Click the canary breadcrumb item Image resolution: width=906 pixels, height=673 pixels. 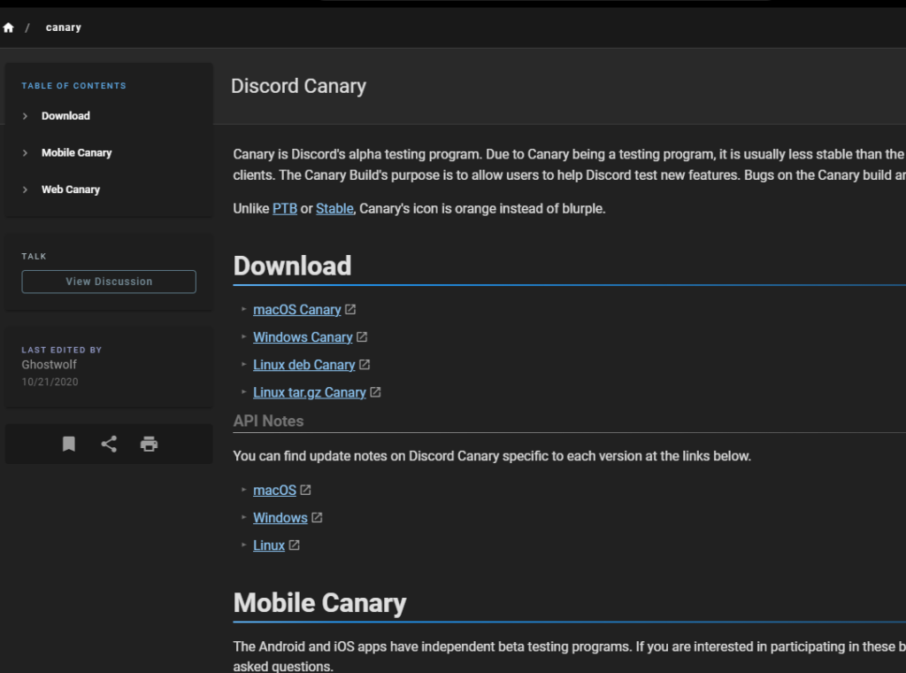[x=64, y=27]
